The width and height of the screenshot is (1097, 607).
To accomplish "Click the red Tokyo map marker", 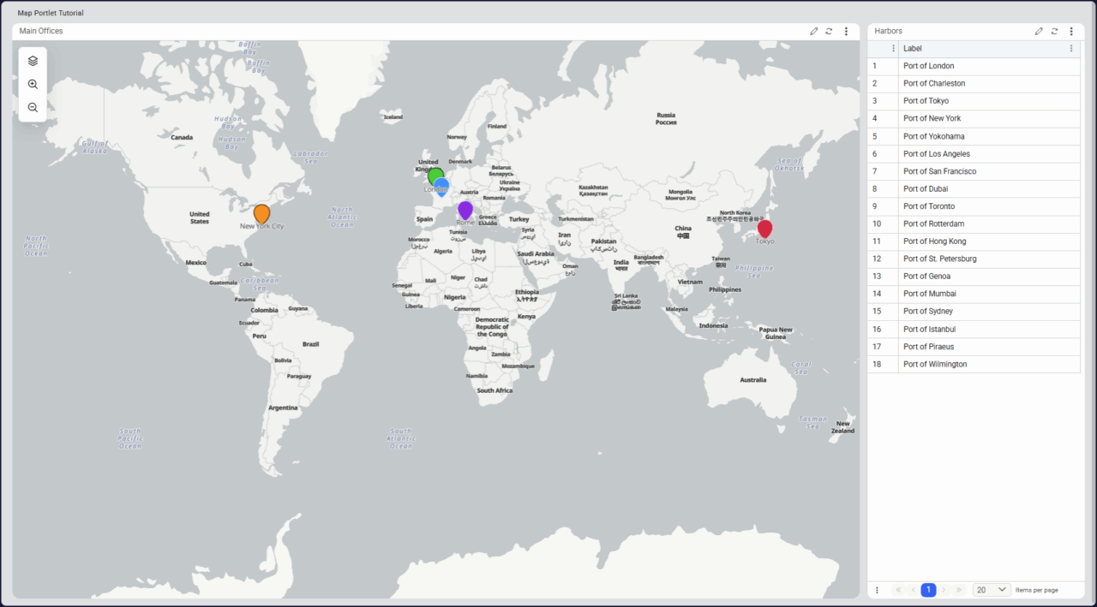I will [x=764, y=229].
